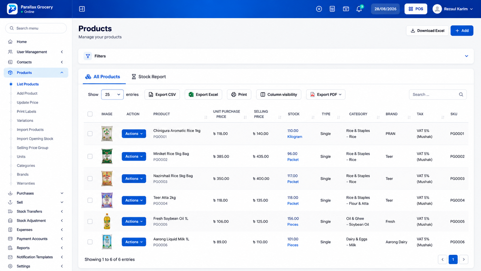Sort by Tax column arrows

tap(443, 117)
